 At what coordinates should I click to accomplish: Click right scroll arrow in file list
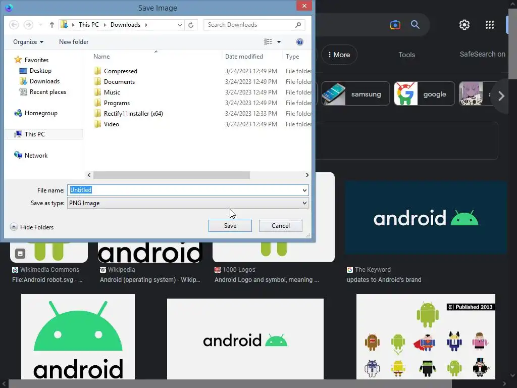[x=307, y=175]
